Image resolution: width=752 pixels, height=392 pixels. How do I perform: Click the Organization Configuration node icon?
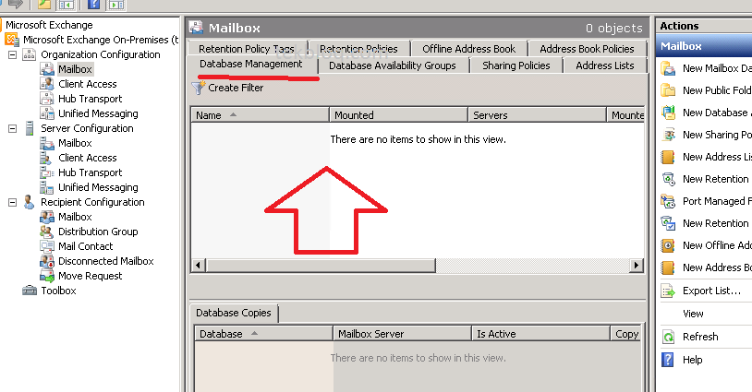tap(30, 54)
